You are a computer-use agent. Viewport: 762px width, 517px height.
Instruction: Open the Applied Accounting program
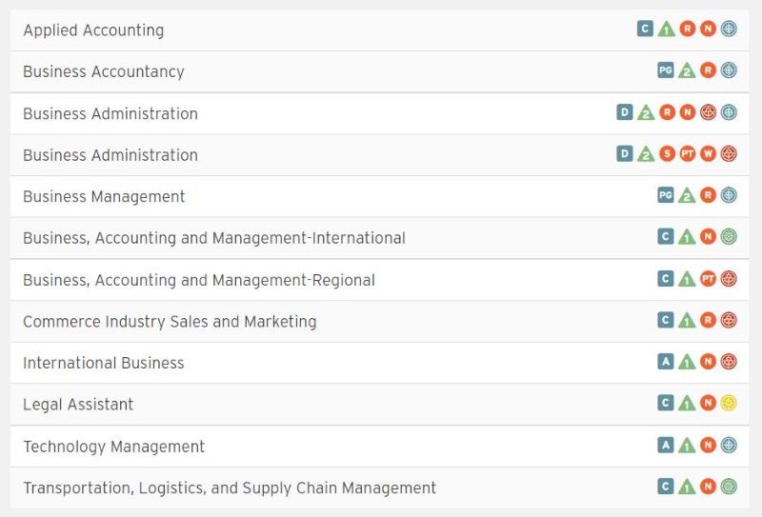tap(93, 30)
